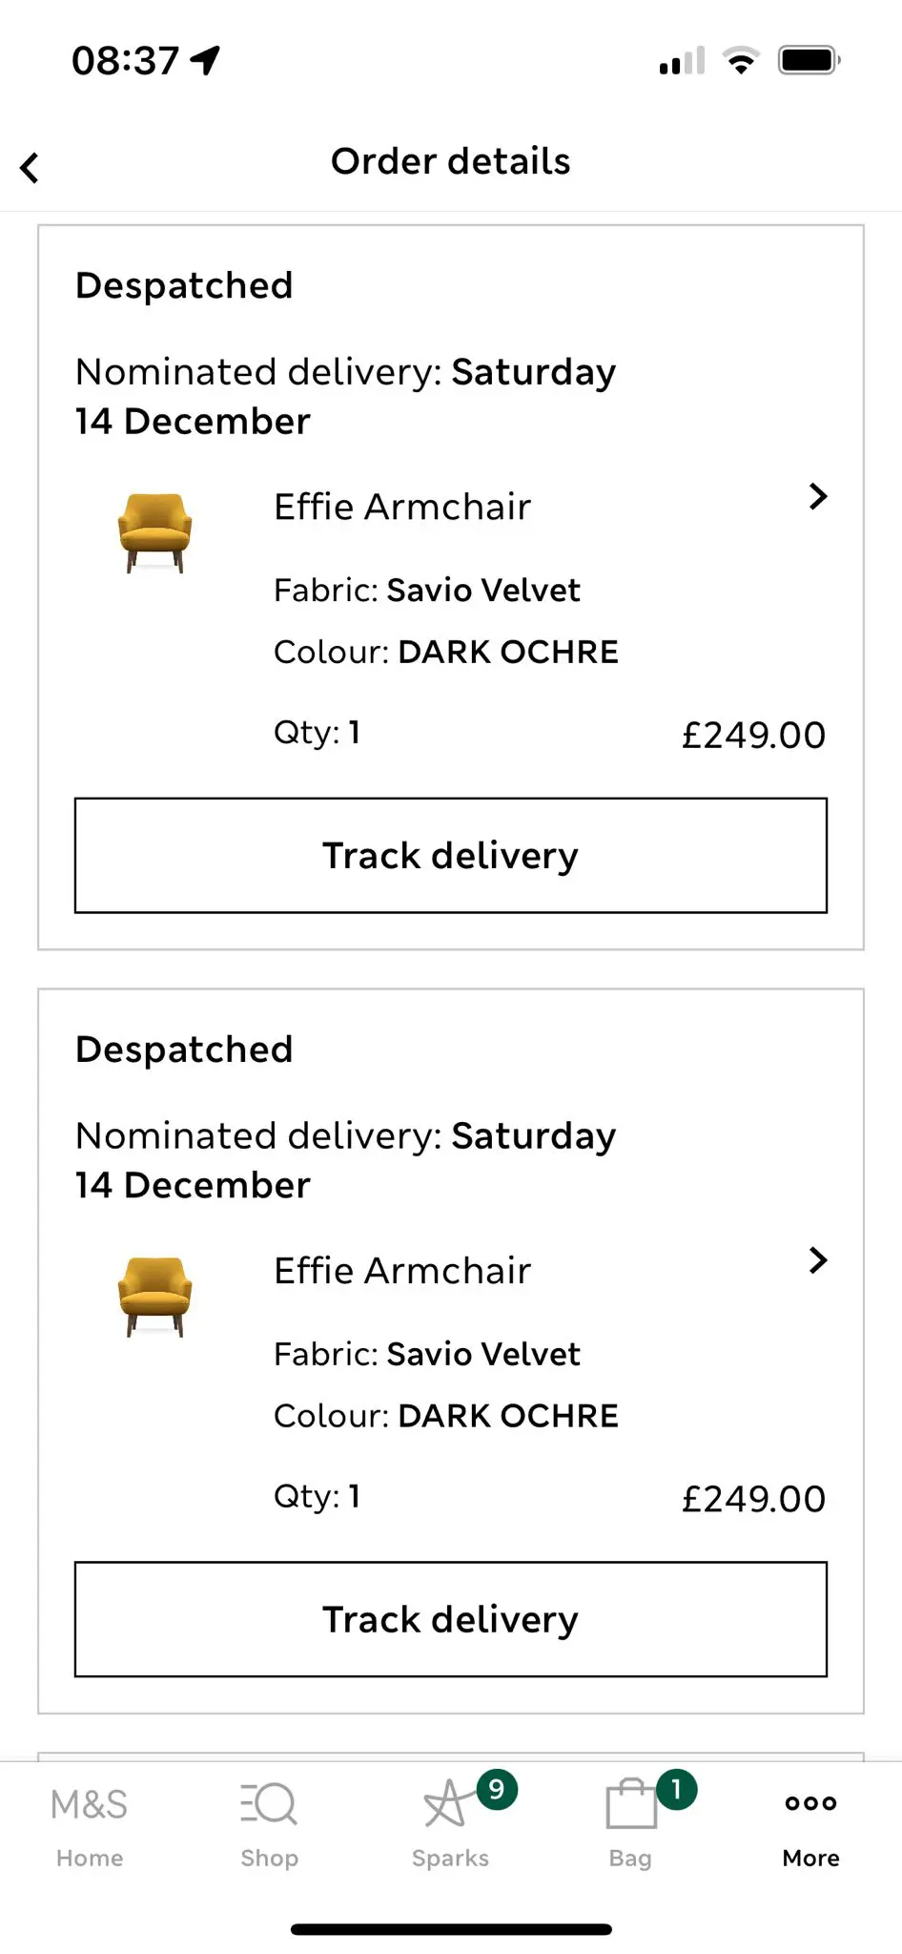Tap the More three-dots icon
The height and width of the screenshot is (1954, 902).
tap(810, 1803)
